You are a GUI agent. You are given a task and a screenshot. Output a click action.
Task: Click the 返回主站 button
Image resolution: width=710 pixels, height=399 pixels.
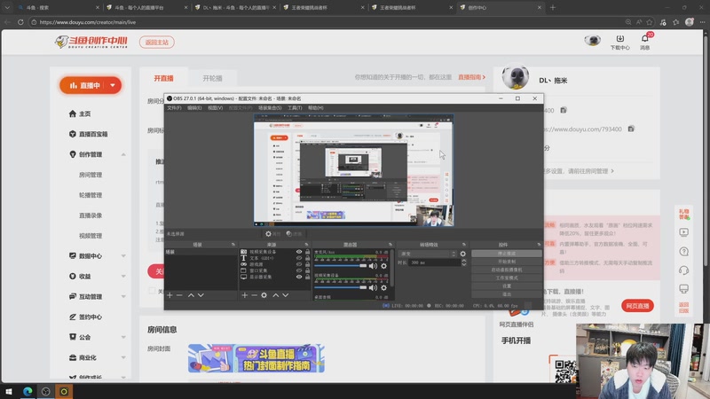pos(157,42)
